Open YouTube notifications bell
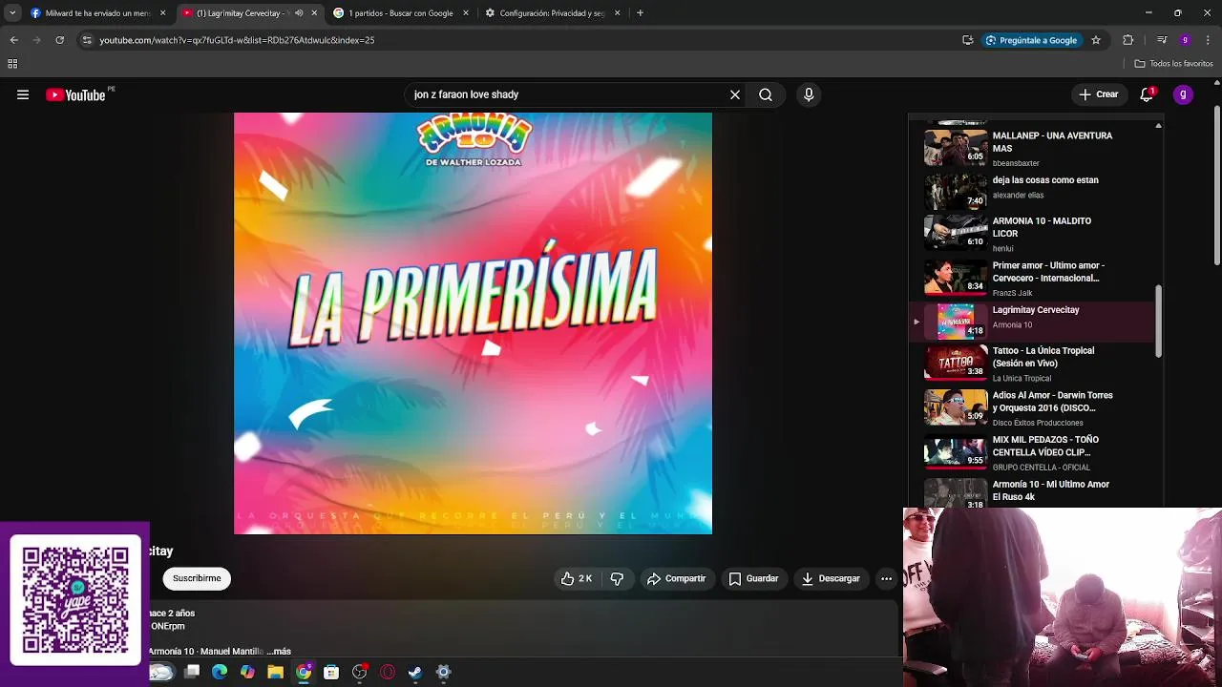Image resolution: width=1222 pixels, height=687 pixels. [1147, 94]
